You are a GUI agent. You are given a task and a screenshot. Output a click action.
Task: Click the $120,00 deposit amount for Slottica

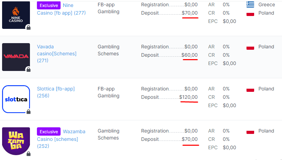click(188, 97)
